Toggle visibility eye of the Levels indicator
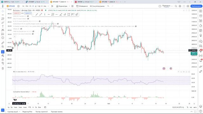This screenshot has width=203, height=114. point(40,21)
